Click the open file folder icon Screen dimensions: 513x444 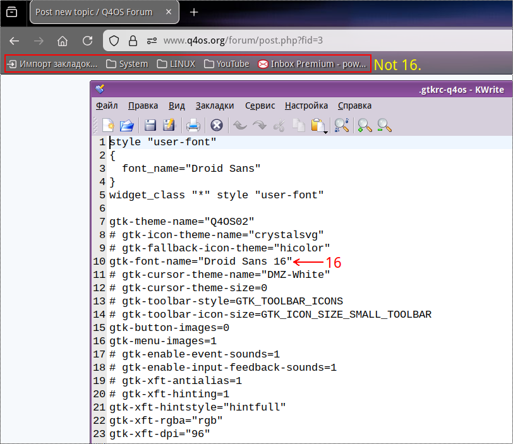127,125
